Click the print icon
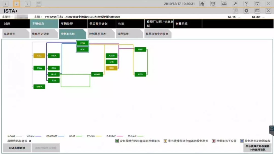 (224, 4)
